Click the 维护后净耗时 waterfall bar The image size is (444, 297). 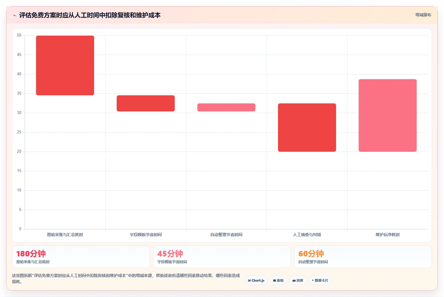[x=388, y=116]
